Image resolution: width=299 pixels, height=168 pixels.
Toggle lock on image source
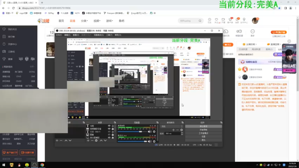[x=113, y=134]
